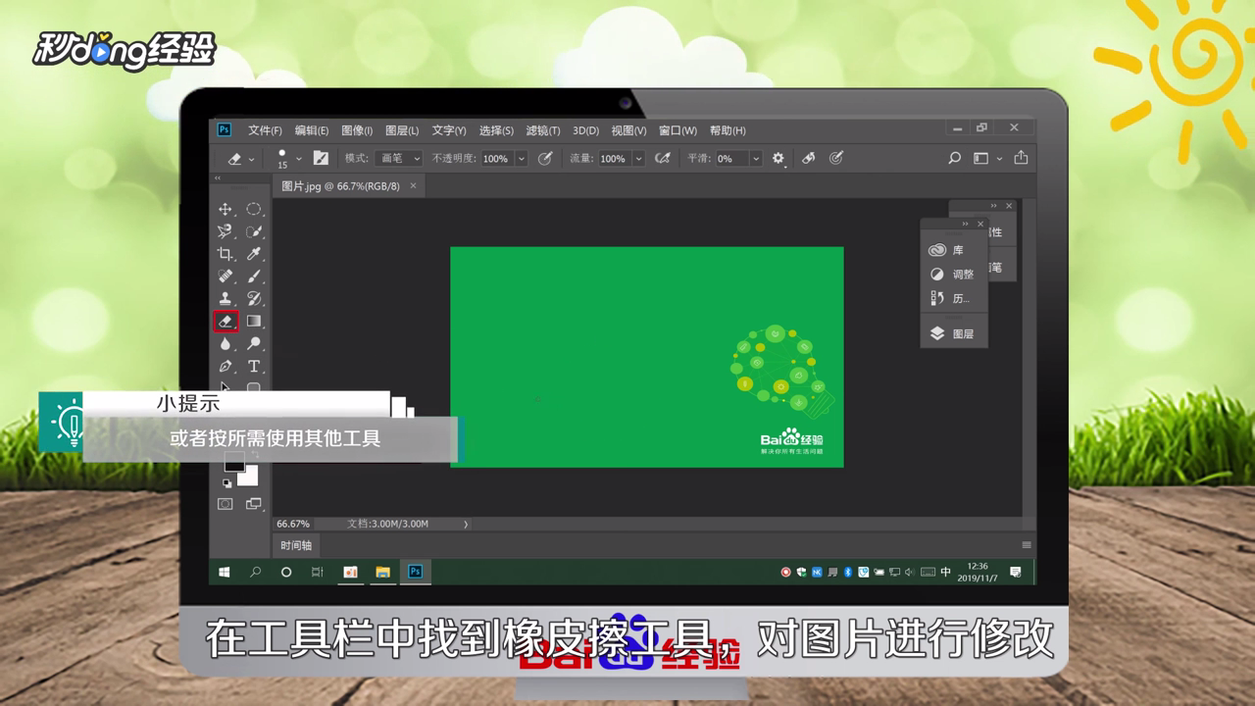Image resolution: width=1255 pixels, height=706 pixels.
Task: Open eraser tool preset picker arrow
Action: [x=252, y=159]
